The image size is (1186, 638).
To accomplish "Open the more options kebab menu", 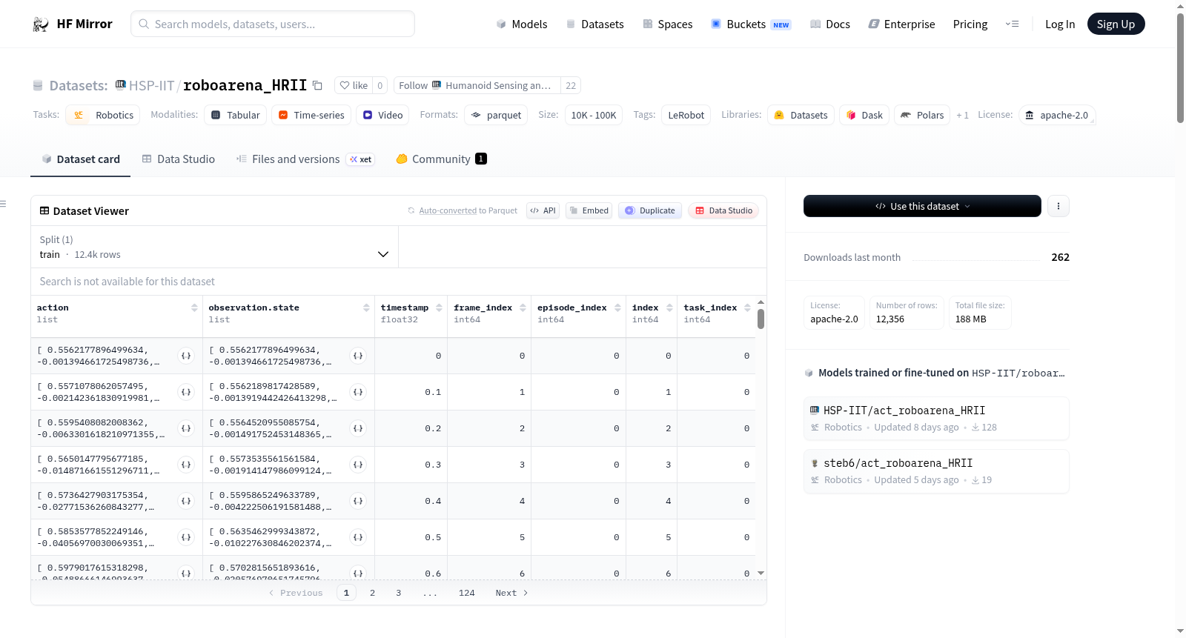I will click(x=1059, y=206).
